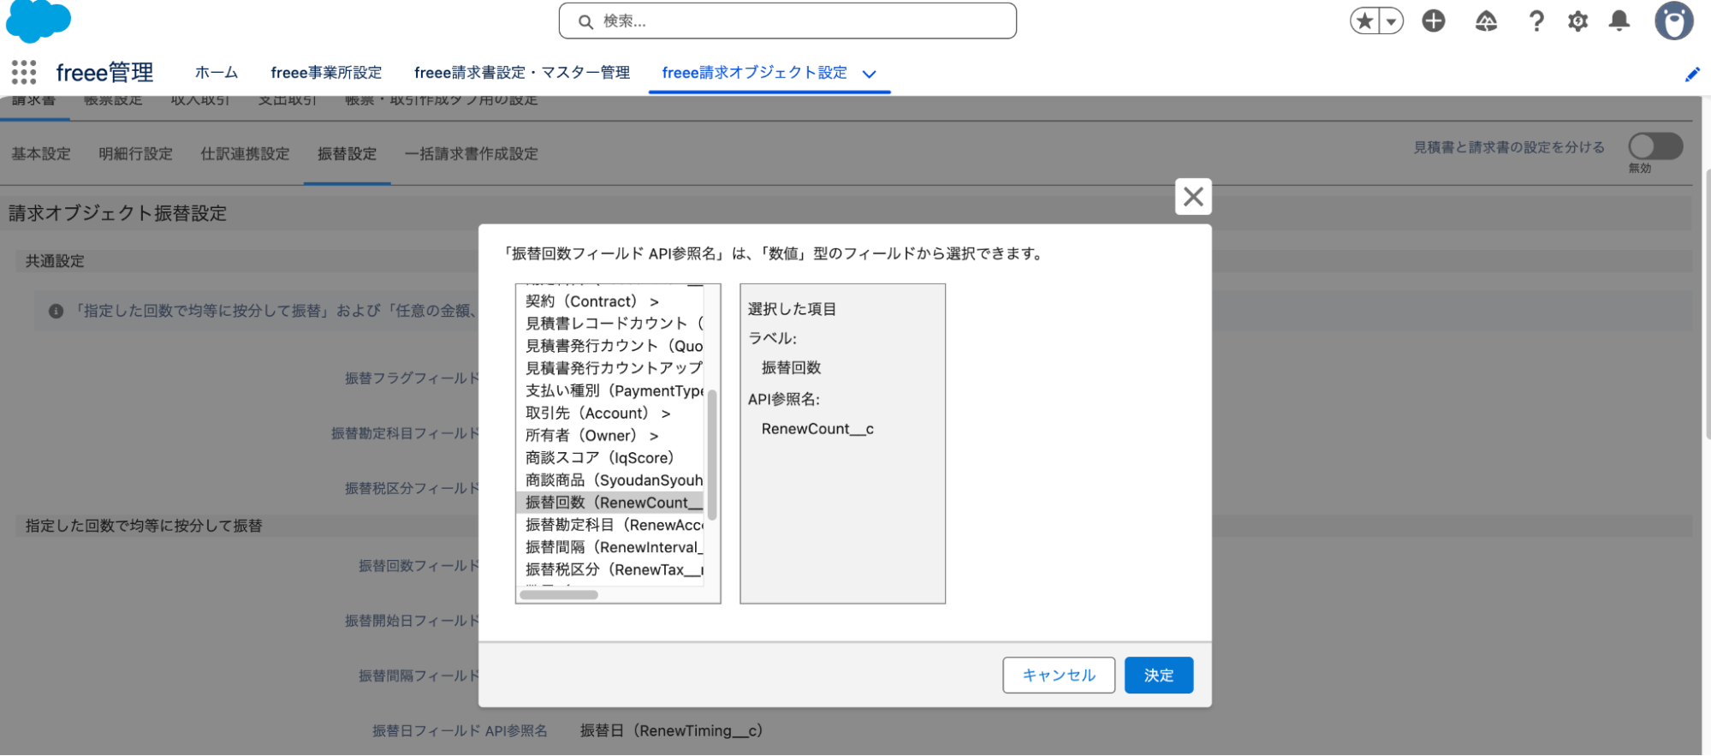Select 振替間隔 (RenewInterval_ field

[609, 547]
